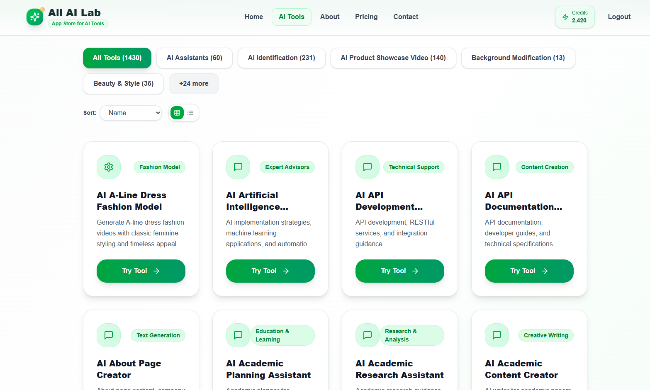Image resolution: width=650 pixels, height=390 pixels.
Task: Open AI A-Line Dress Fashion Model title
Action: pyautogui.click(x=131, y=201)
